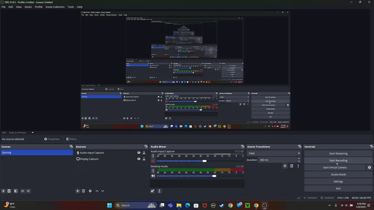Undock the Sources panel

point(146,147)
